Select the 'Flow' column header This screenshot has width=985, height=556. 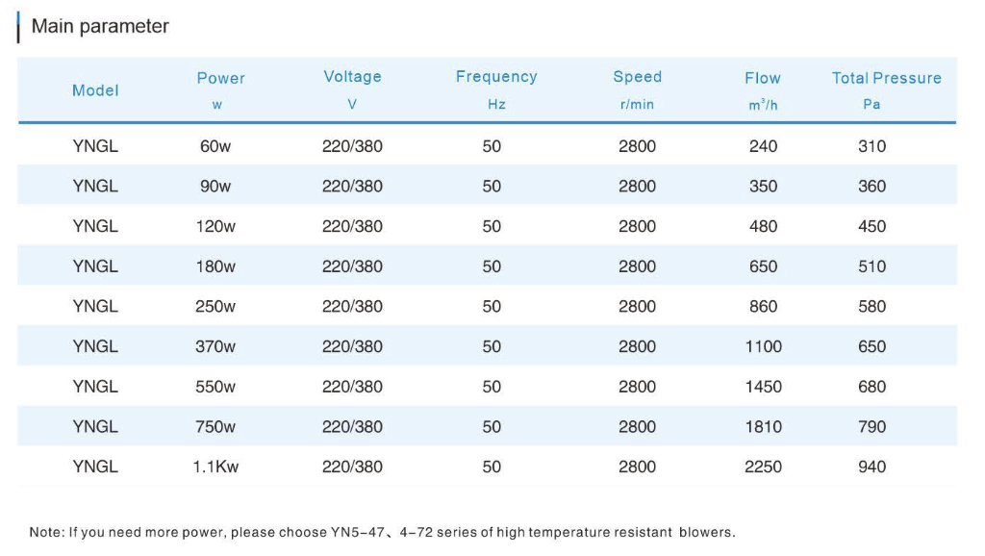(763, 78)
